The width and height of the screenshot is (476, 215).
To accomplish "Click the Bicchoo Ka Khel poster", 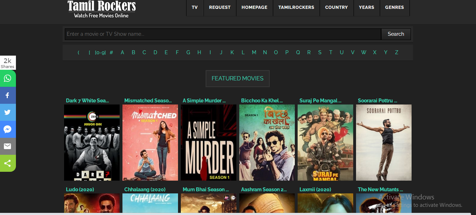I will tap(267, 142).
